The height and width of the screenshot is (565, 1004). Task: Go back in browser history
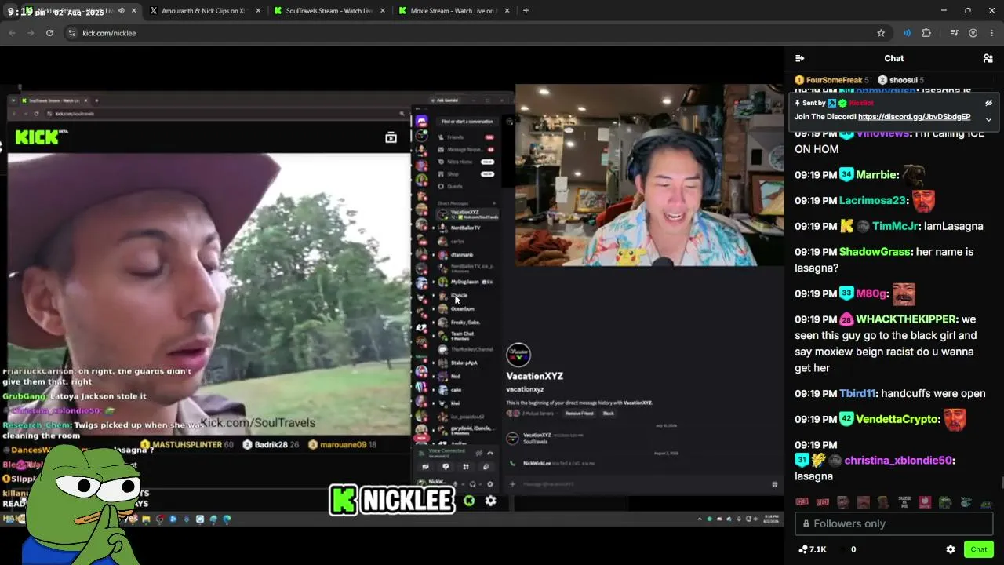coord(12,33)
